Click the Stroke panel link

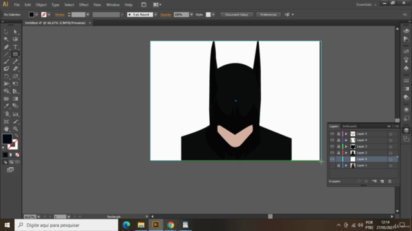pyautogui.click(x=60, y=15)
